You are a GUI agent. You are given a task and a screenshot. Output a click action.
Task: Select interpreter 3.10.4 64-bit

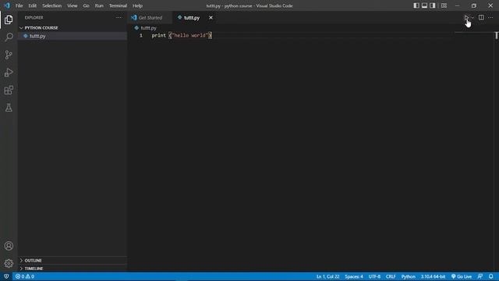[x=434, y=276]
